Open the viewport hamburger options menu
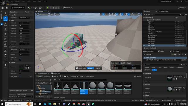 click(x=37, y=14)
